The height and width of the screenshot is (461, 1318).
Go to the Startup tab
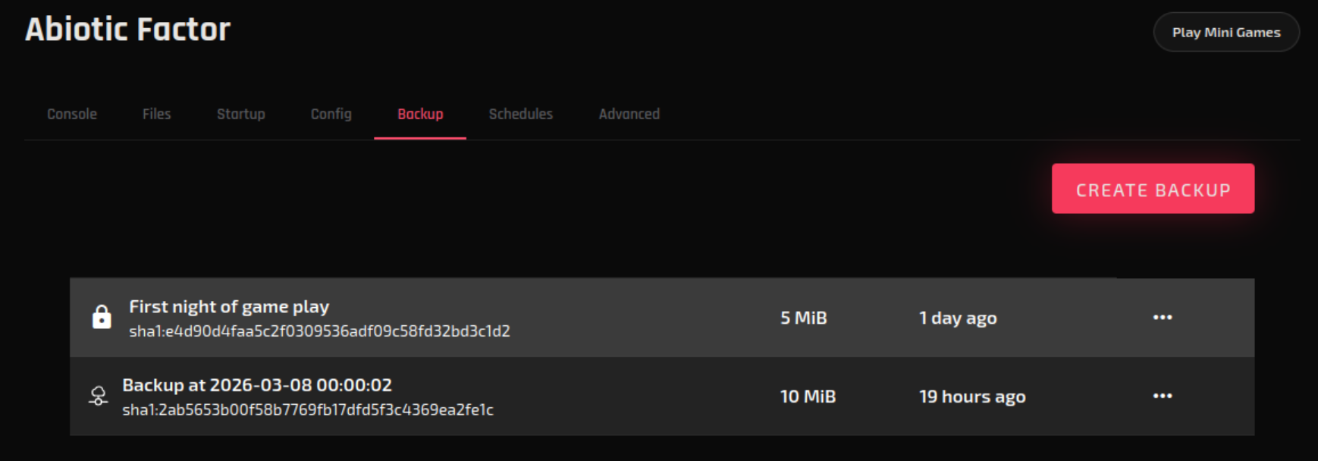click(x=240, y=114)
